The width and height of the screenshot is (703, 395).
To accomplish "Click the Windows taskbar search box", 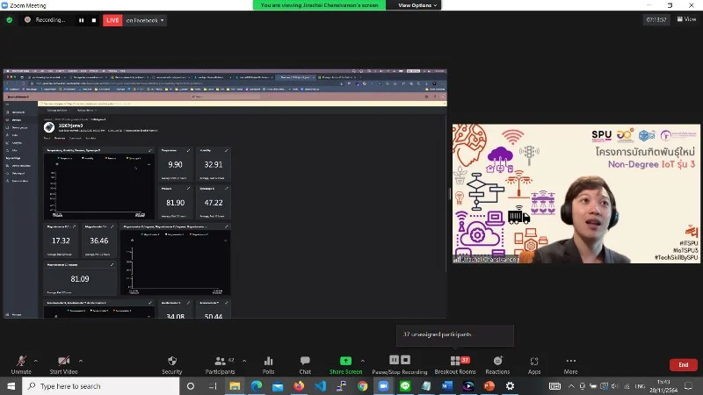I will (98, 386).
